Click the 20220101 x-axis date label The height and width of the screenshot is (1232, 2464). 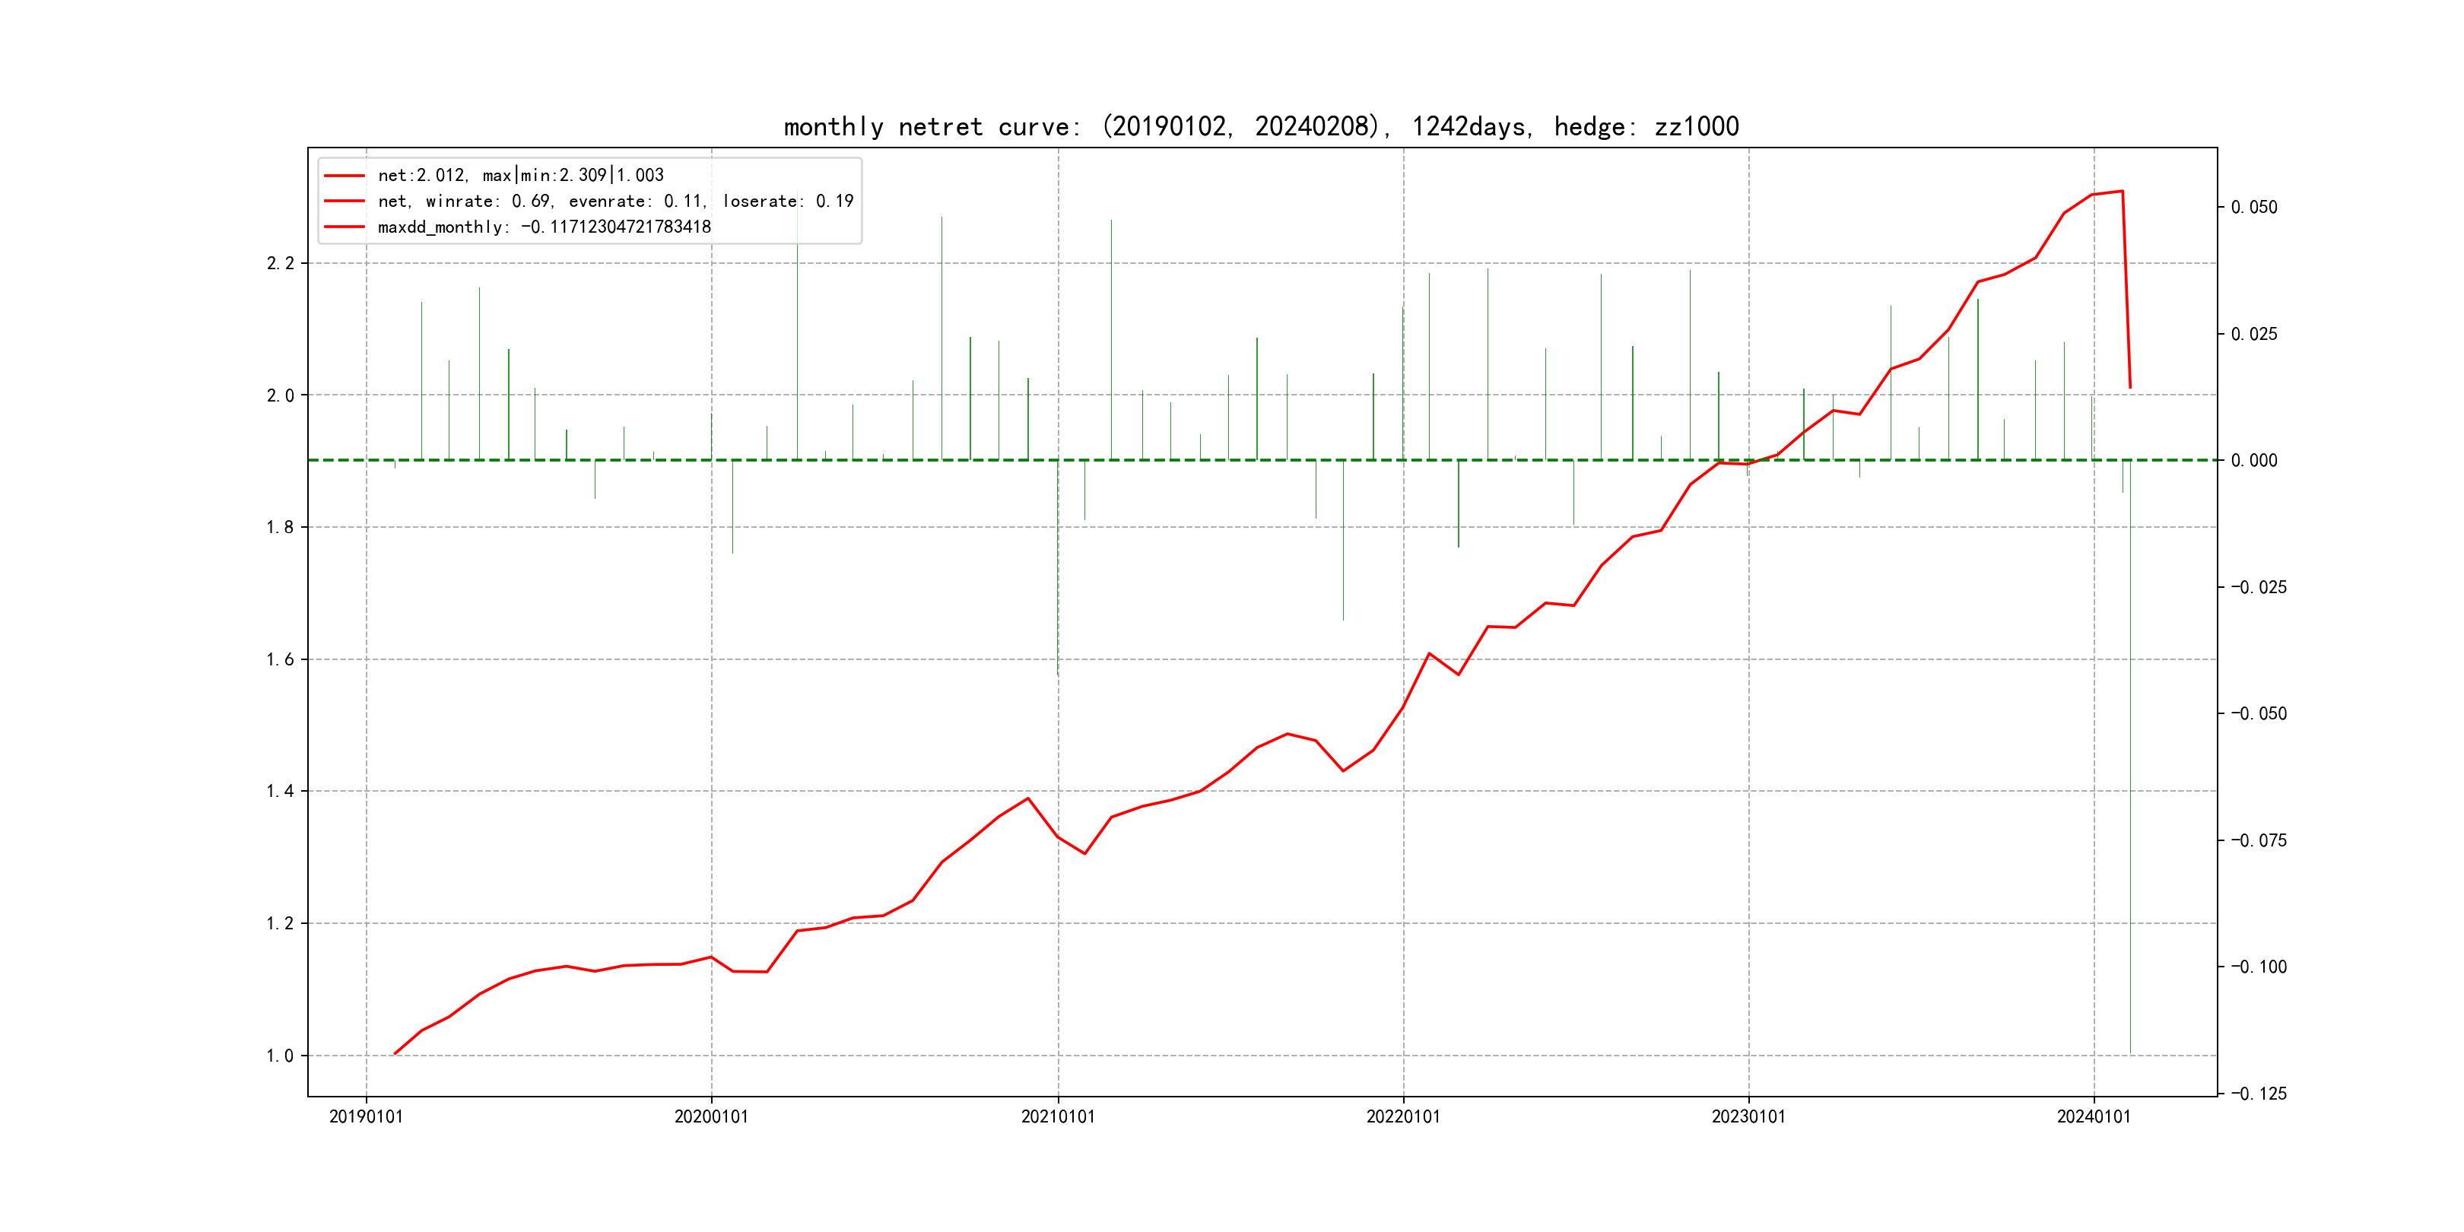point(1402,1117)
